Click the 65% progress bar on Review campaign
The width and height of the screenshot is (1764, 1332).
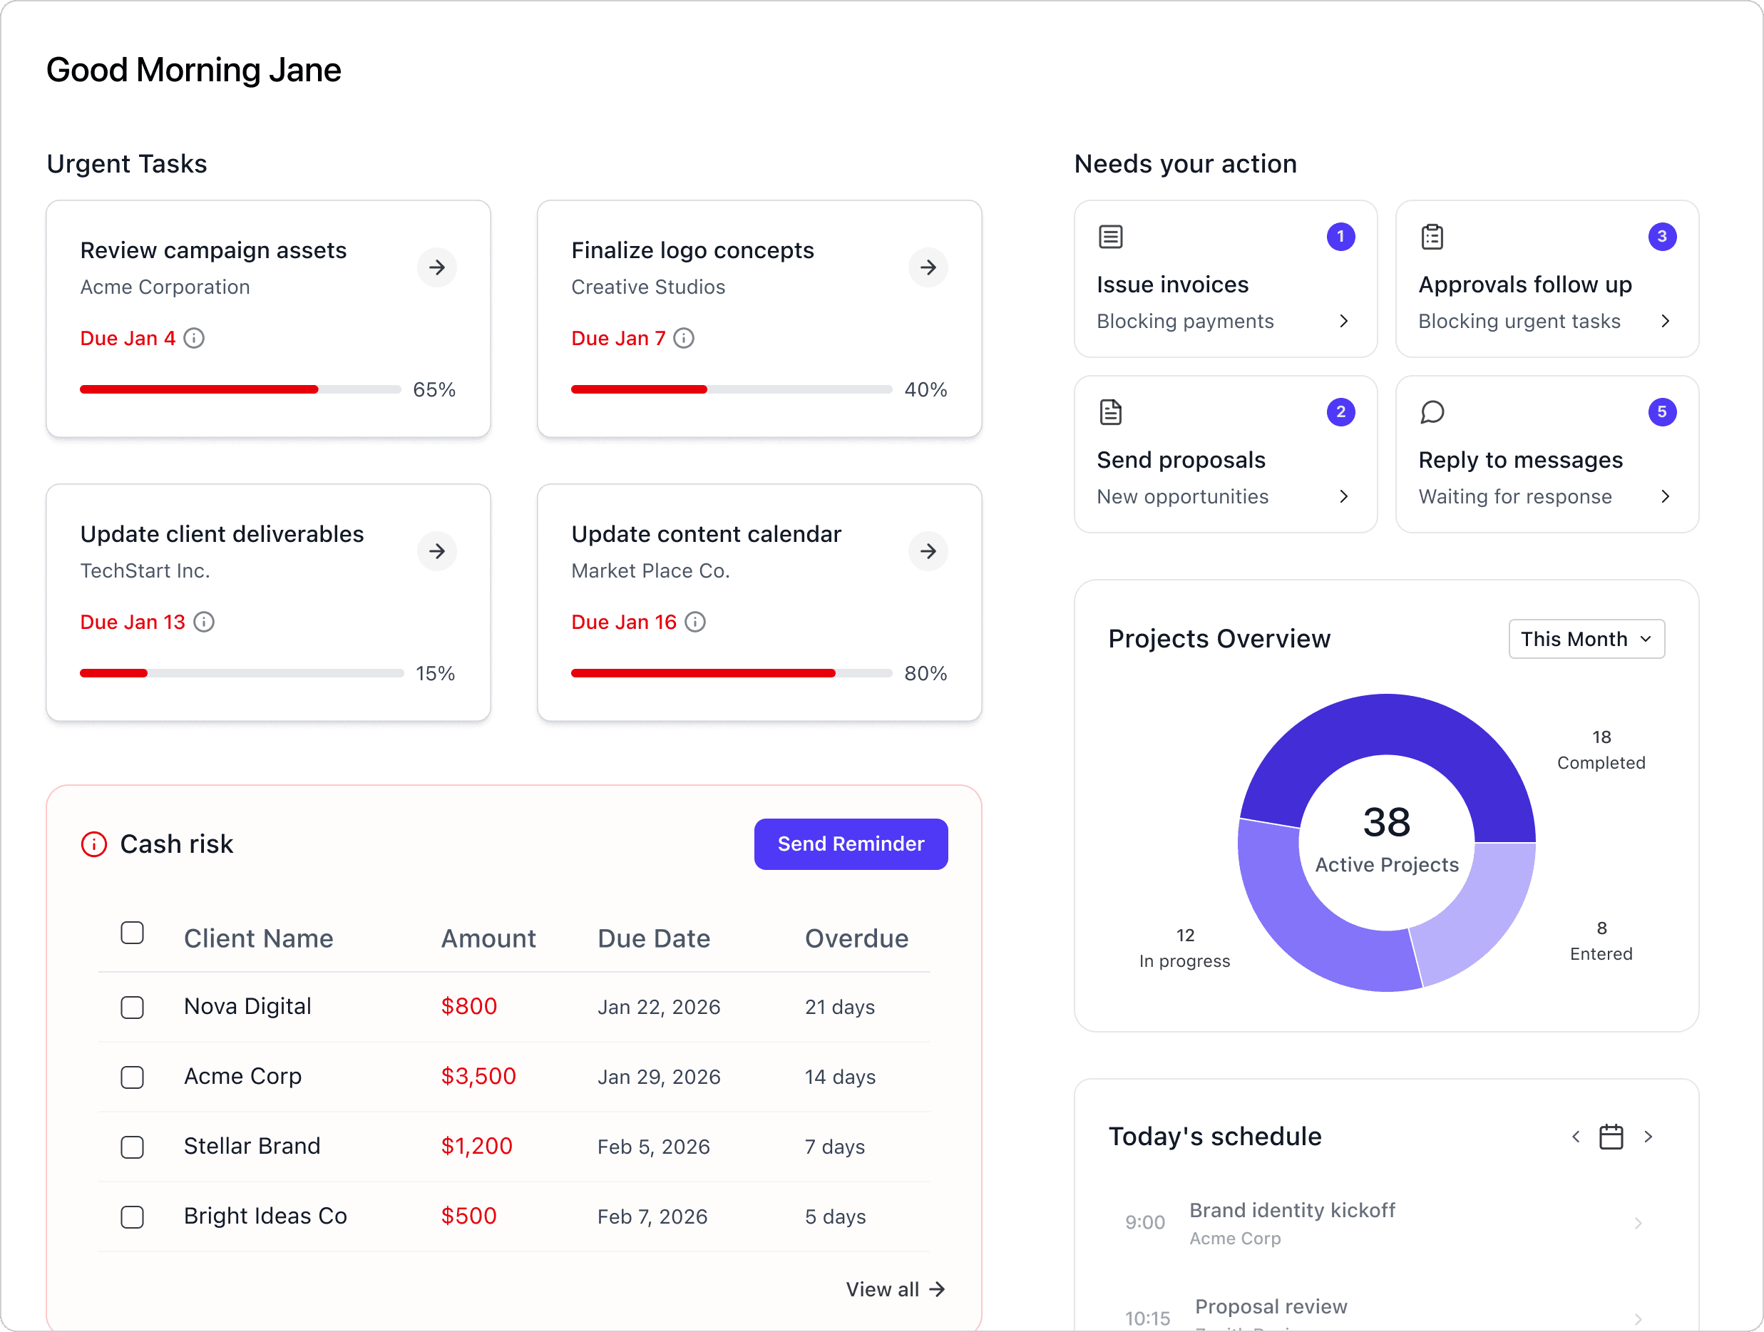[x=240, y=390]
